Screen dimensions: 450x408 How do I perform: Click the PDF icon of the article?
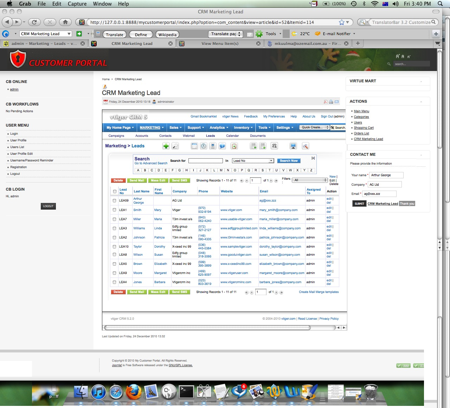(326, 102)
